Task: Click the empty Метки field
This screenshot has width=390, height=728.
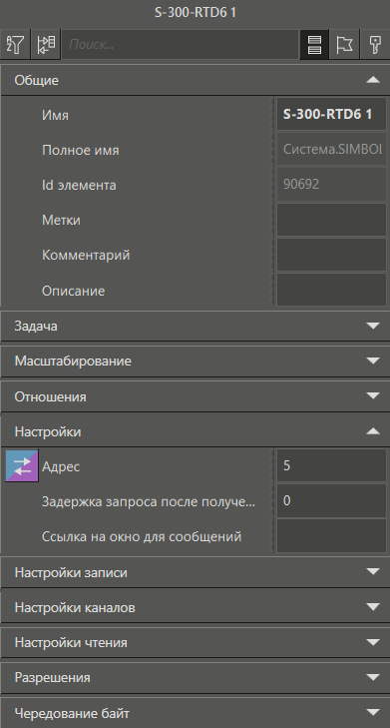Action: (331, 220)
